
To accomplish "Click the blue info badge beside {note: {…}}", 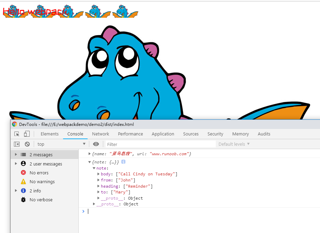I will pos(123,162).
